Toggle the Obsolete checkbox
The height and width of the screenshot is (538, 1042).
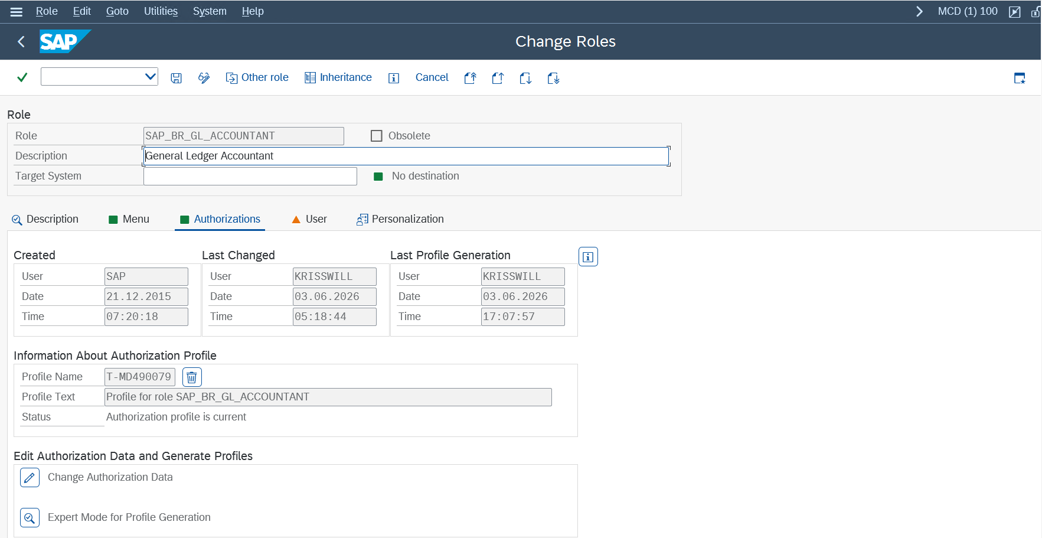coord(377,136)
